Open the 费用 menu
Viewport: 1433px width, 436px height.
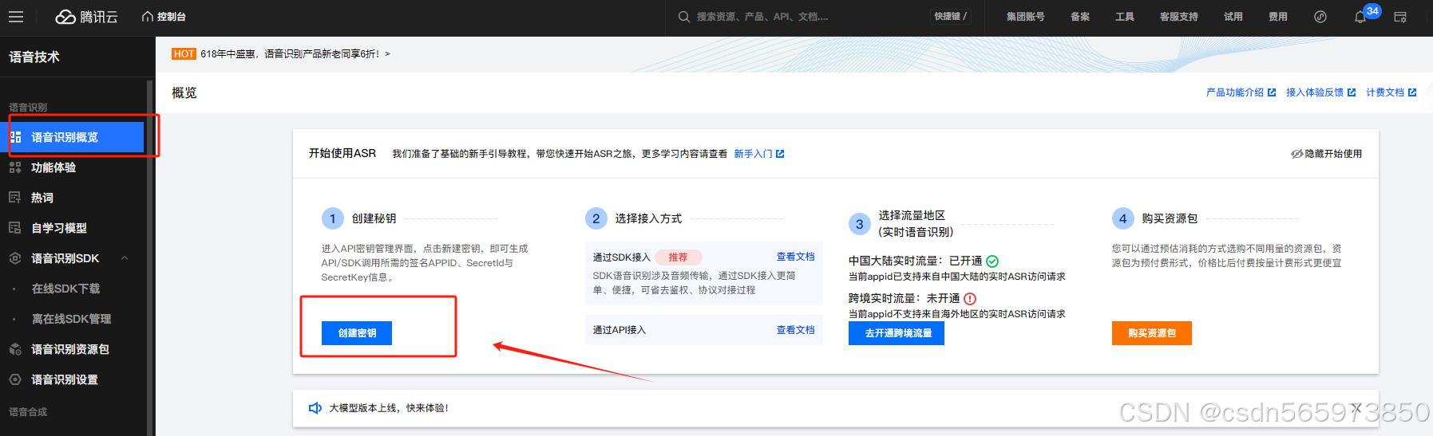point(1278,17)
